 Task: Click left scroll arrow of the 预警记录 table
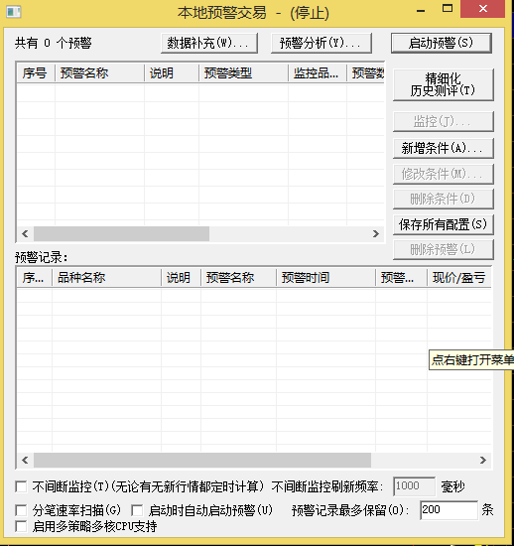coord(25,460)
